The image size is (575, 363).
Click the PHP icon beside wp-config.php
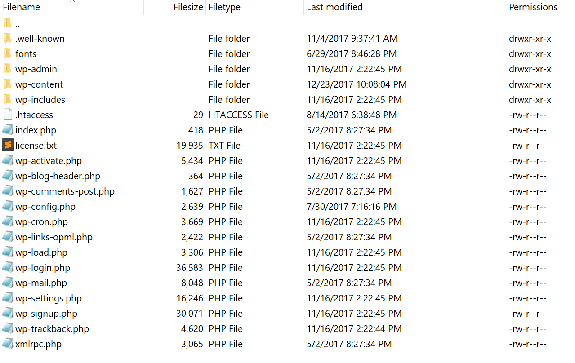click(8, 206)
